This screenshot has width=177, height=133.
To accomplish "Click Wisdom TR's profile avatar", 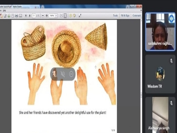I will [x=160, y=74].
